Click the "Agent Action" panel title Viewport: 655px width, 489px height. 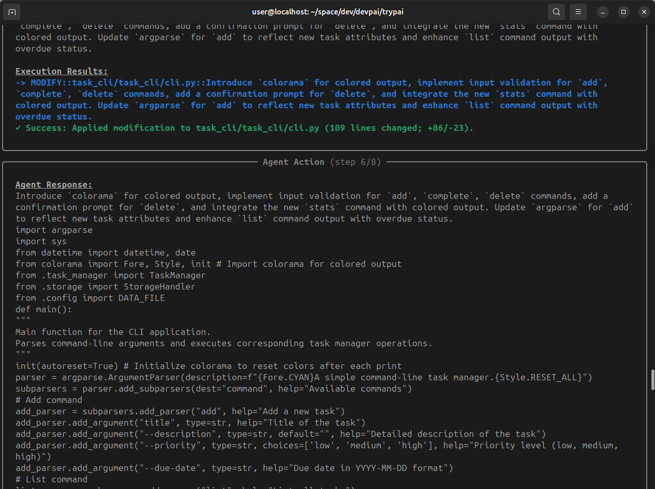pos(293,162)
